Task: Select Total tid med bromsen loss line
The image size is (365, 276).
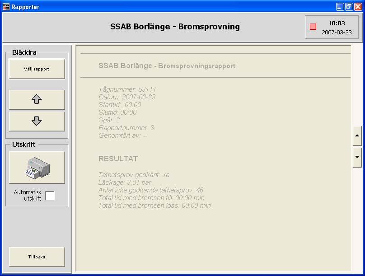Action: pyautogui.click(x=154, y=206)
